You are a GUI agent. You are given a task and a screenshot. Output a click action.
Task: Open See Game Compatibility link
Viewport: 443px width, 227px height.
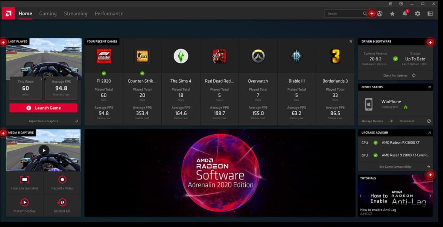click(395, 167)
